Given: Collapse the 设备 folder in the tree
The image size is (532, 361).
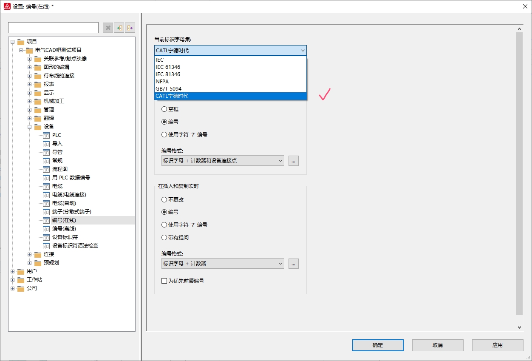Looking at the screenshot, I should coord(30,127).
